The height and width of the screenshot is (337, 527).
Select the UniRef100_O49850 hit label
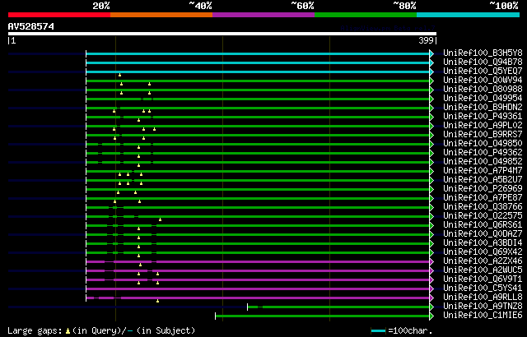(x=483, y=144)
